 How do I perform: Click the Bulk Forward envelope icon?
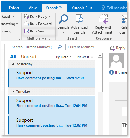(26, 24)
